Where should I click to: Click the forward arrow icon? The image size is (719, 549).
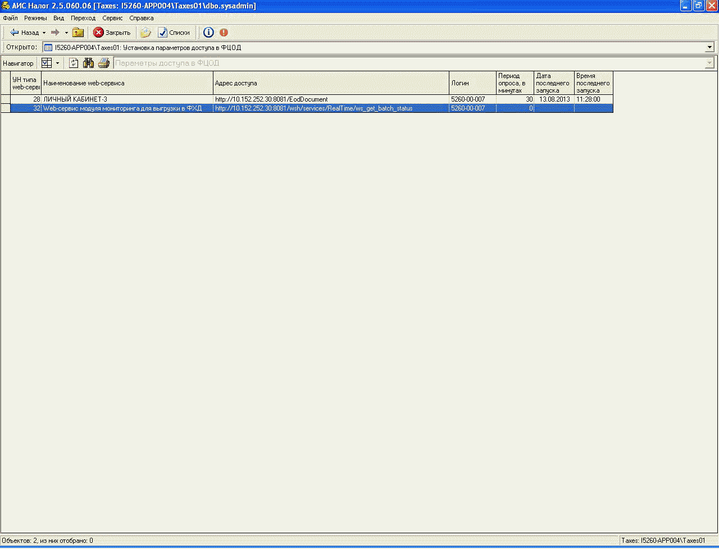55,33
